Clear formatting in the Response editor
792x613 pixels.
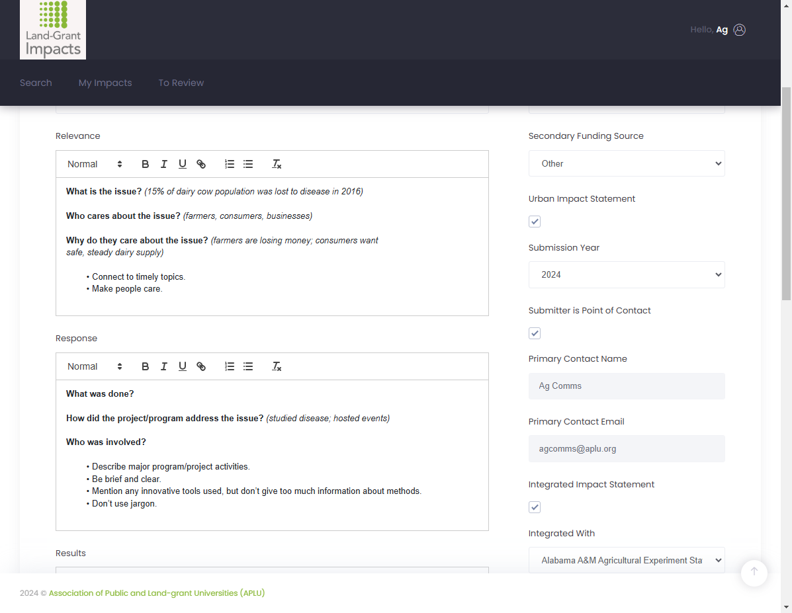click(277, 366)
